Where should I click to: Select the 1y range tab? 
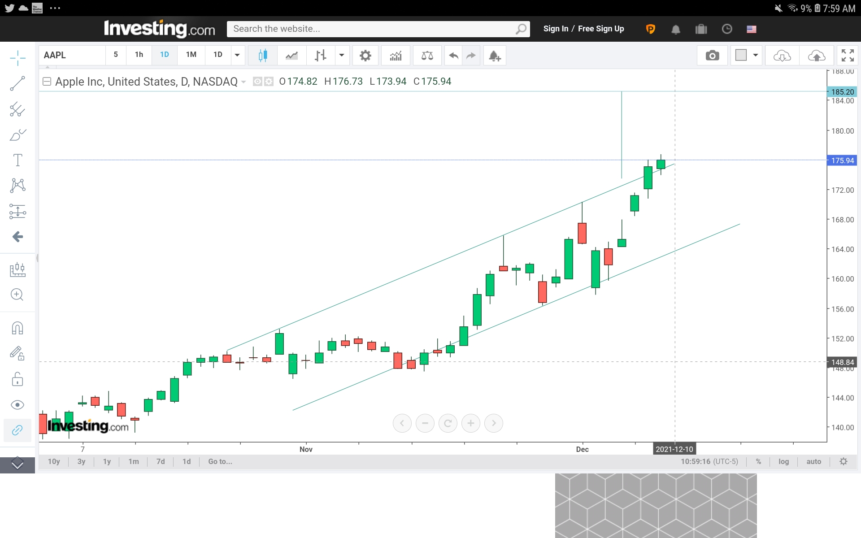pyautogui.click(x=107, y=461)
